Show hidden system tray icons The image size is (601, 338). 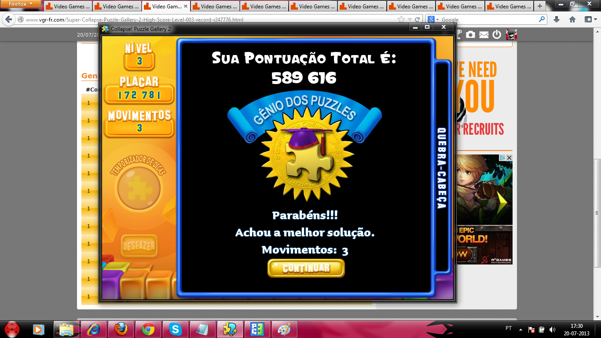coord(520,329)
